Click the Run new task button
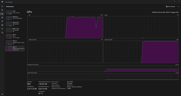 coord(171,7)
